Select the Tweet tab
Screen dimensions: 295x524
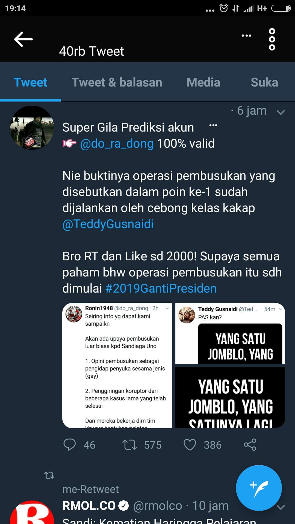coord(30,82)
